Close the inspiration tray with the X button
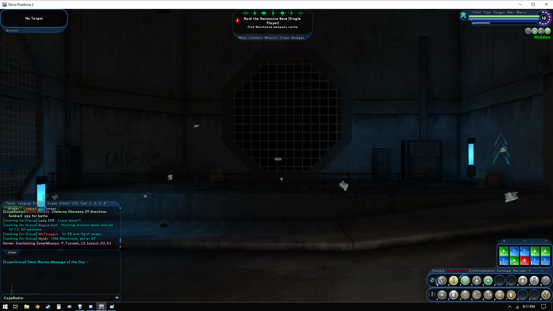553x311 pixels. (x=546, y=241)
